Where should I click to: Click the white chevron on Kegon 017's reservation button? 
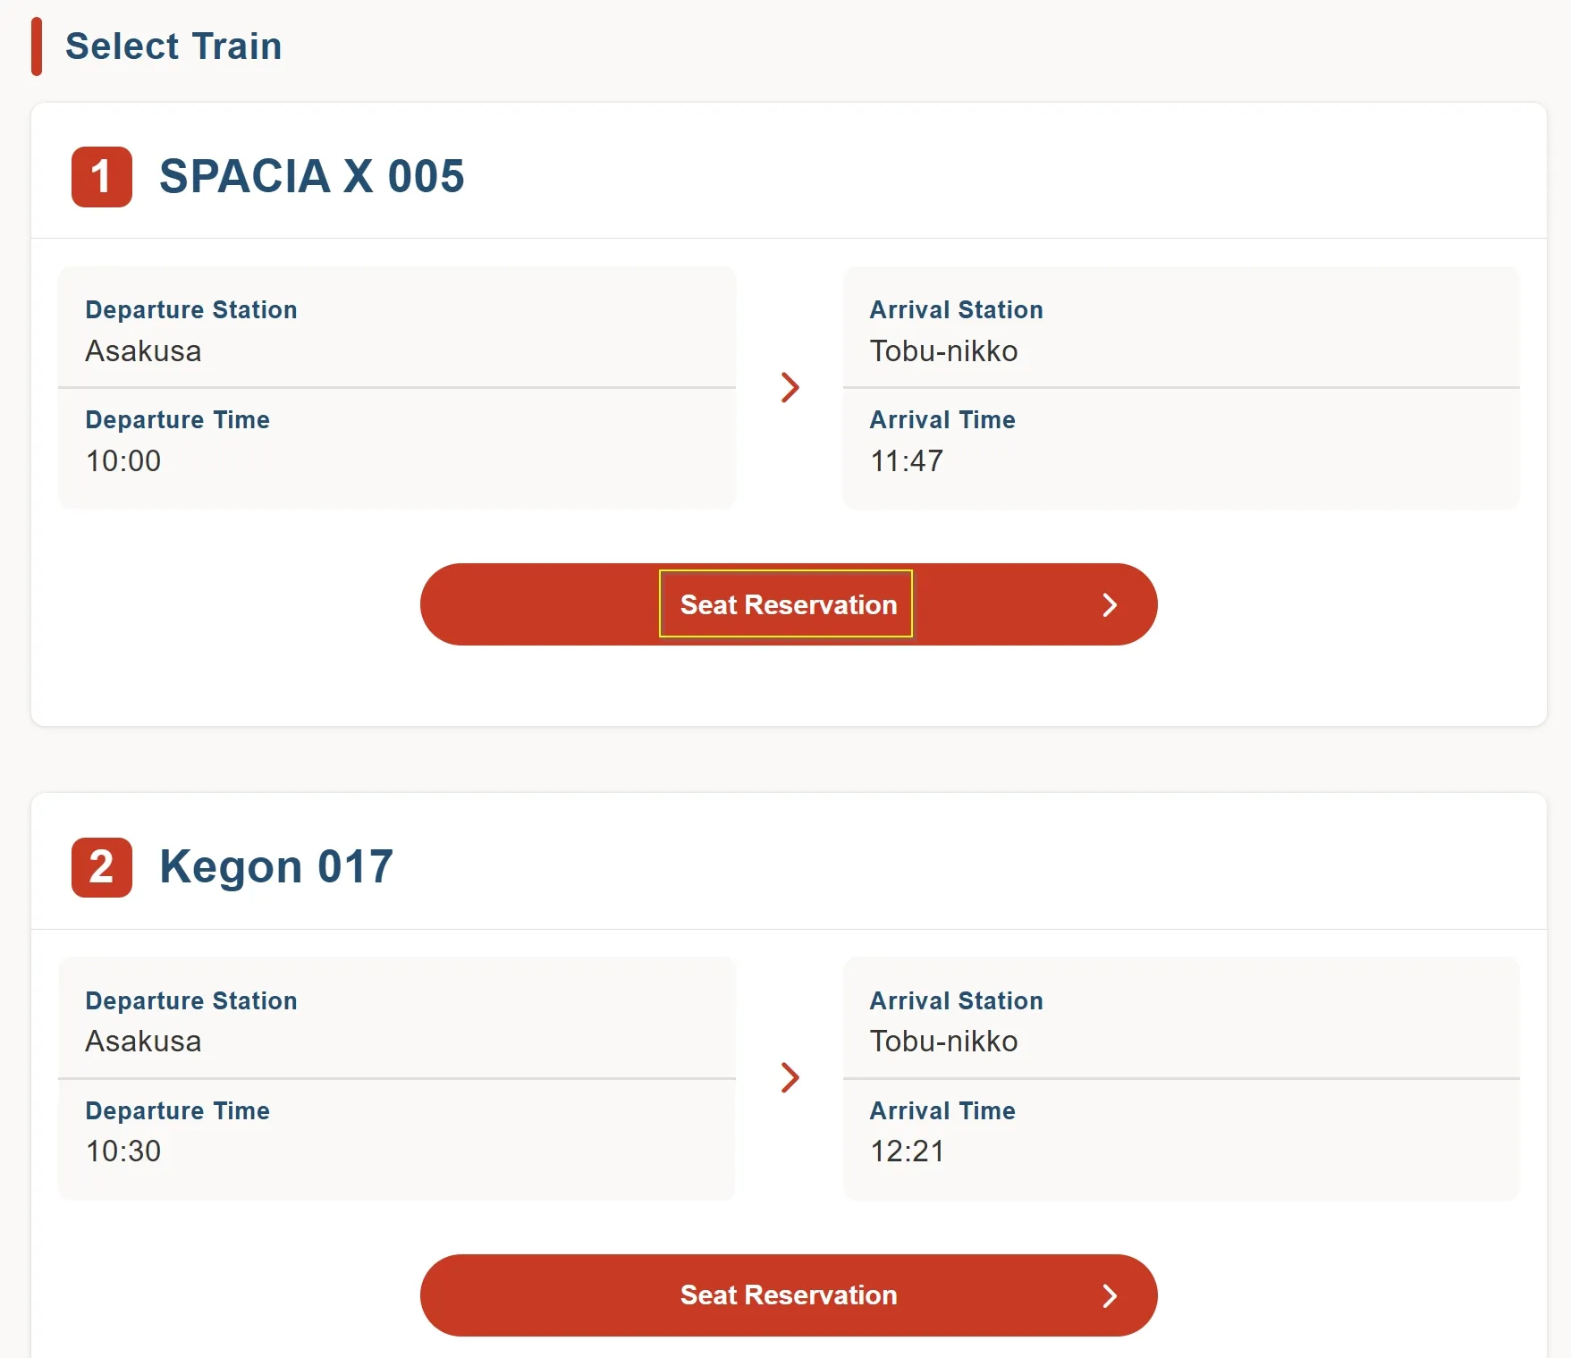click(x=1110, y=1295)
